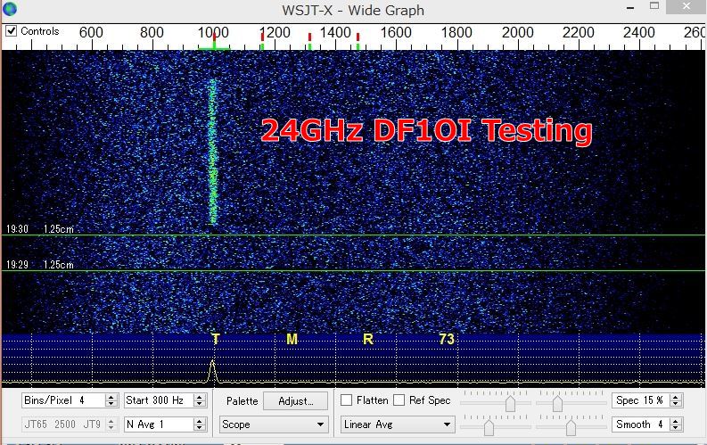This screenshot has width=707, height=445.
Task: Click the green signal trace at 1000 Hz
Action: point(213,151)
